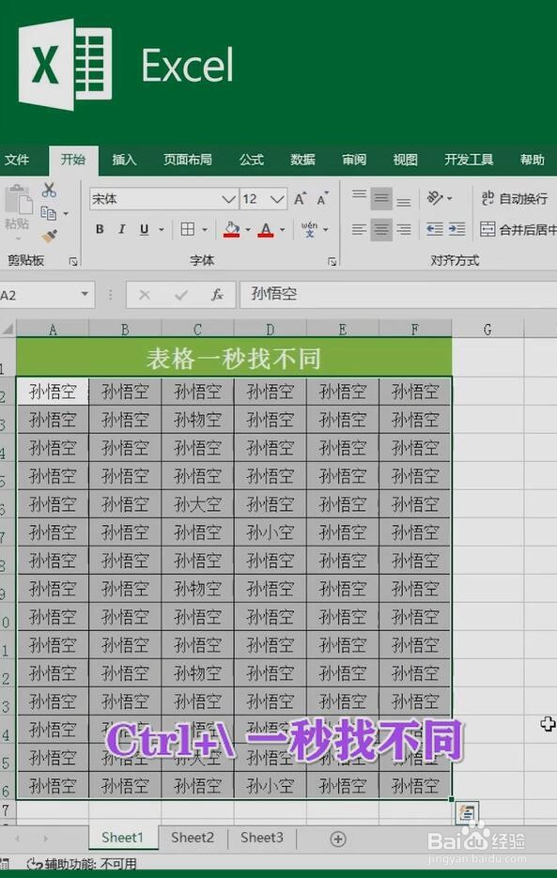Select column C header
The width and height of the screenshot is (557, 878).
[x=197, y=330]
